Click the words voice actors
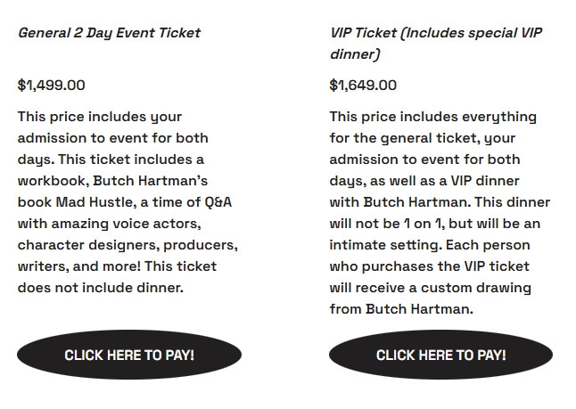 coord(155,224)
